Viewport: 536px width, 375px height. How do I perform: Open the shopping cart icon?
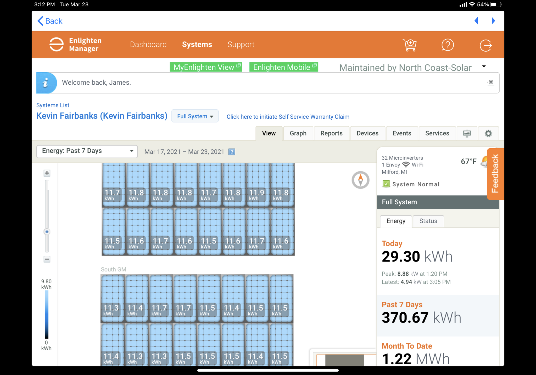point(410,45)
